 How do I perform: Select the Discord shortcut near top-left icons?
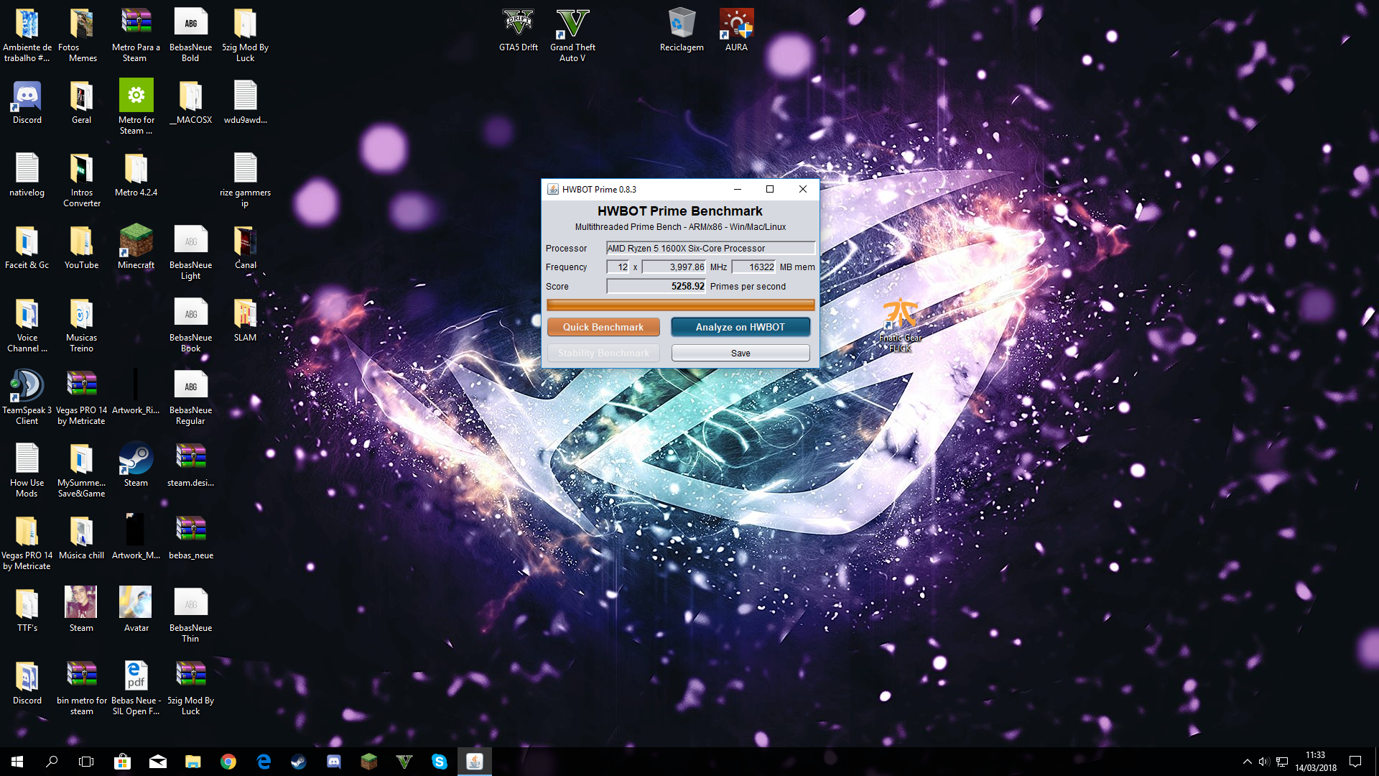coord(27,103)
